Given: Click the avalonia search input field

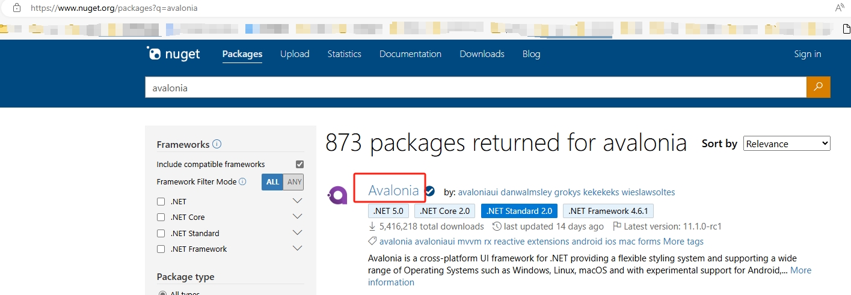Looking at the screenshot, I should pyautogui.click(x=475, y=88).
